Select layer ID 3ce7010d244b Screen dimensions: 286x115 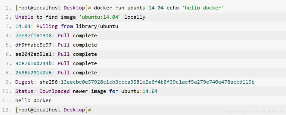point(34,63)
